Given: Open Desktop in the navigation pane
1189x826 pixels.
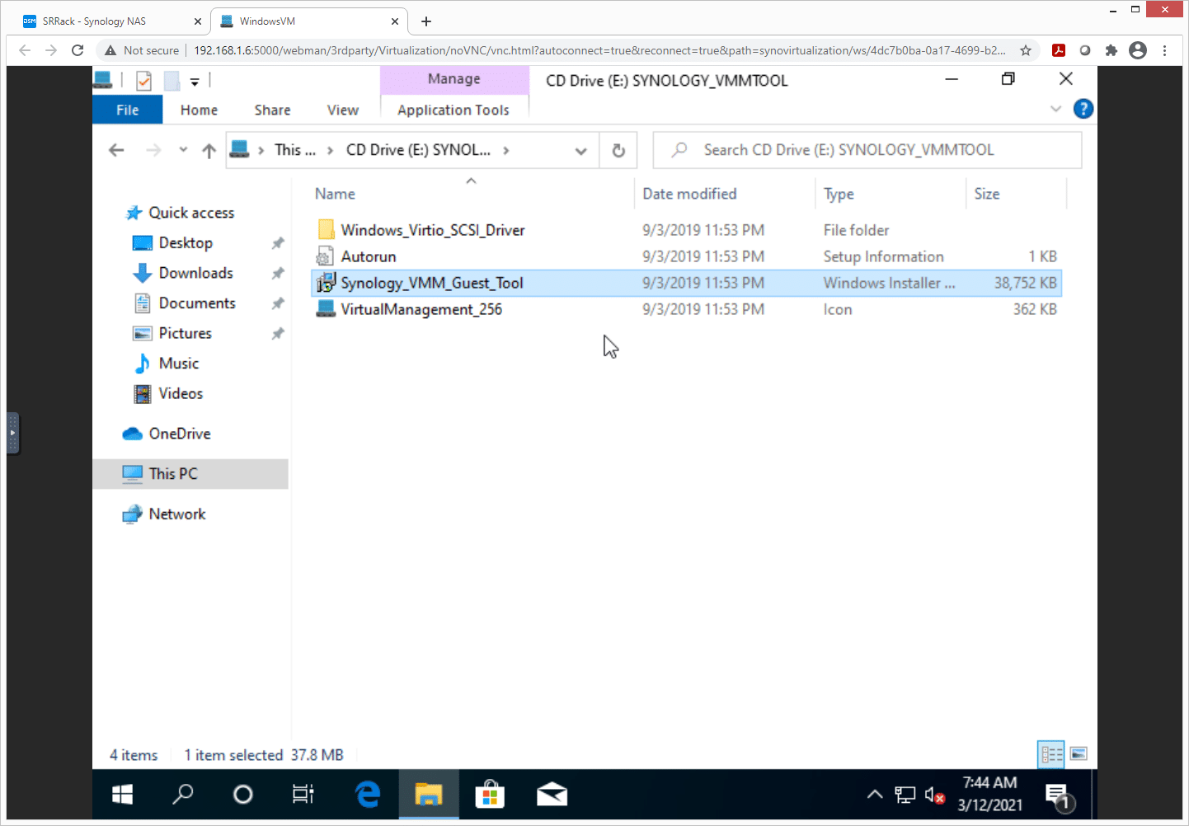Looking at the screenshot, I should point(186,243).
